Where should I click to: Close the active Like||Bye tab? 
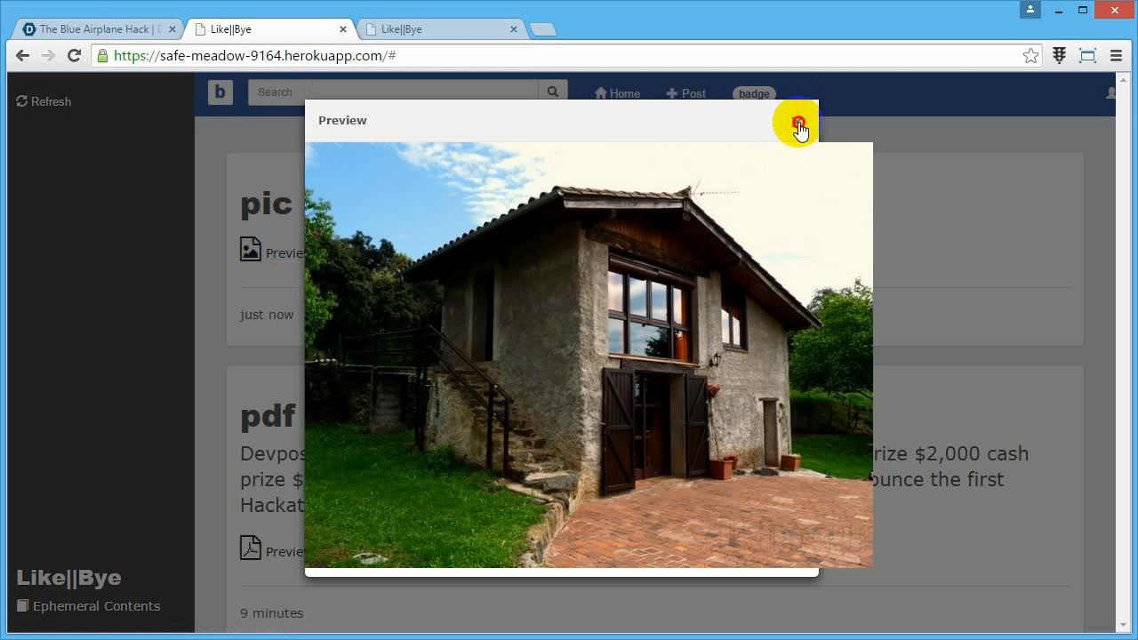343,29
